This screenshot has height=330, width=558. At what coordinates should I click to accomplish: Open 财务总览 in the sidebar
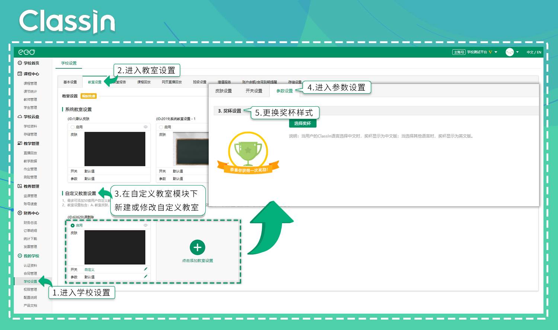[x=31, y=223]
